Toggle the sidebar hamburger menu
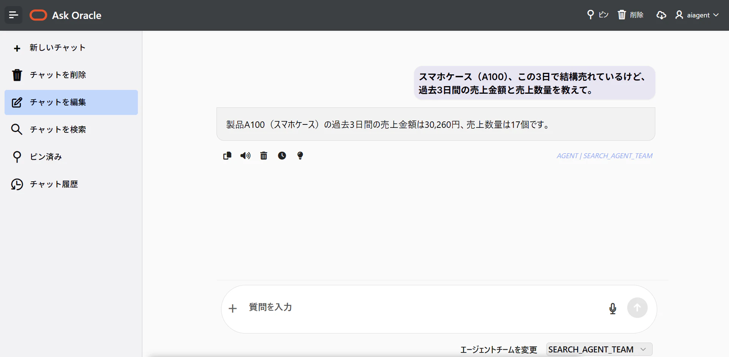Screen dimensions: 729x357 point(13,15)
